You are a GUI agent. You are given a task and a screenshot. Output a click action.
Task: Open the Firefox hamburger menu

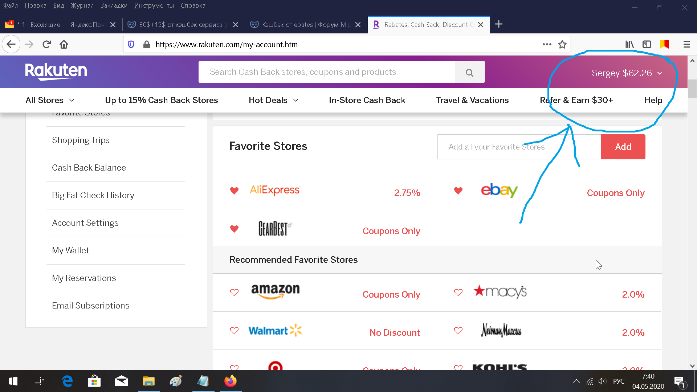[686, 45]
